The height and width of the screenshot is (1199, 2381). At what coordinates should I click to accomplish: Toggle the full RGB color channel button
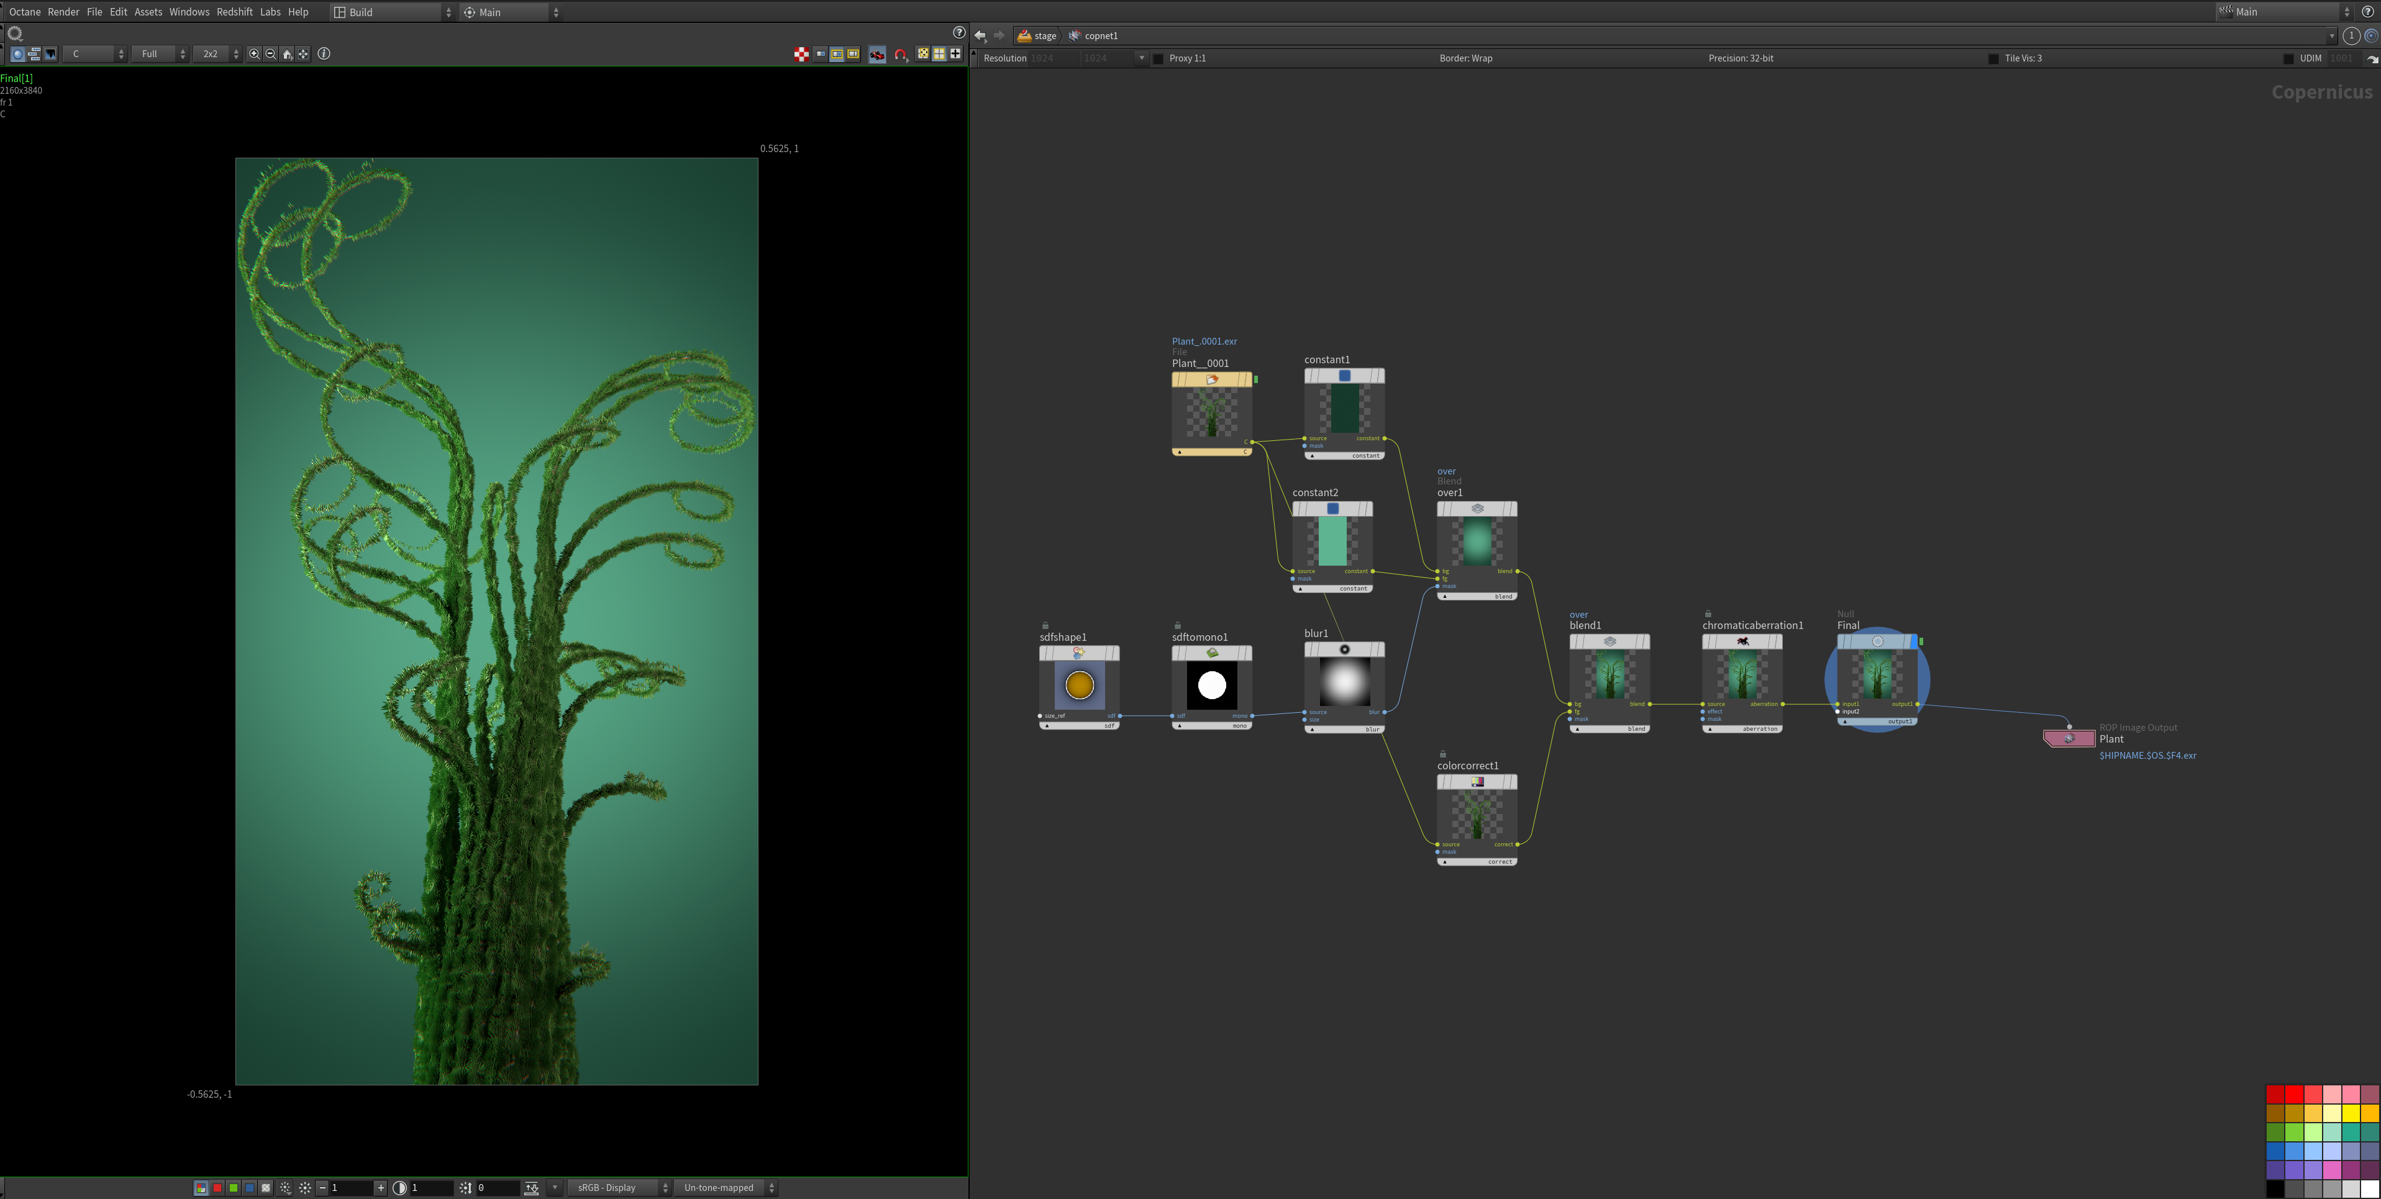click(x=201, y=1188)
